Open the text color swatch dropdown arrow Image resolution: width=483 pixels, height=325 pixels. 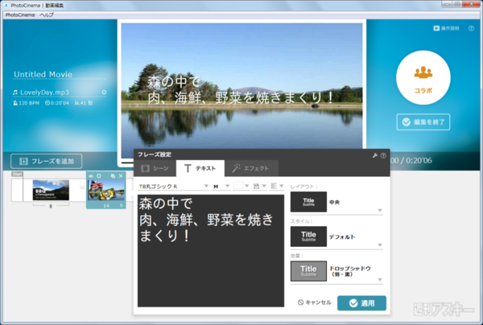click(246, 186)
